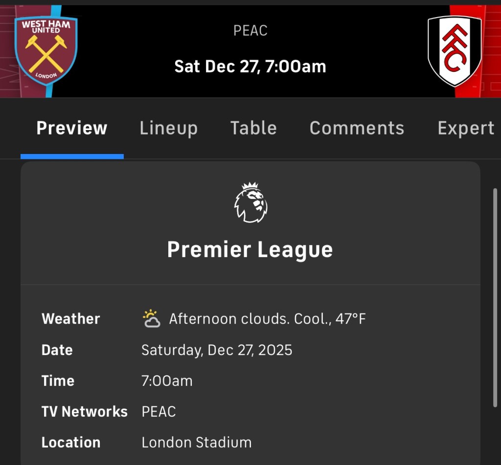The image size is (501, 465).
Task: Click the Sat Dec 27, 7:00am kickoff header
Action: click(250, 66)
